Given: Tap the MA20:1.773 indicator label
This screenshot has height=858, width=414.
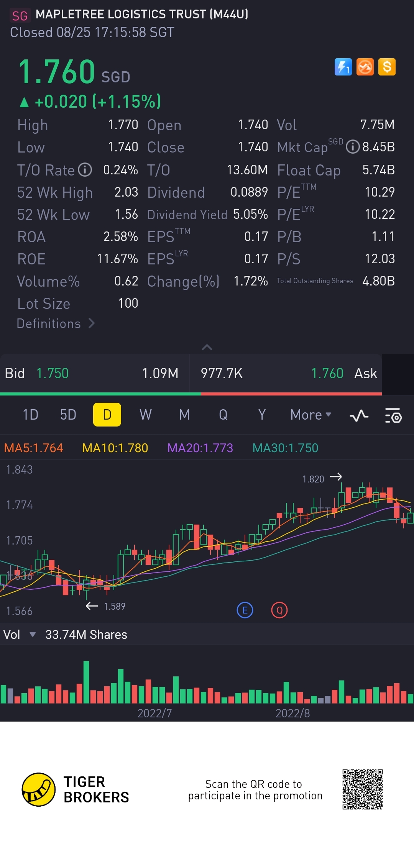Looking at the screenshot, I should [x=200, y=448].
